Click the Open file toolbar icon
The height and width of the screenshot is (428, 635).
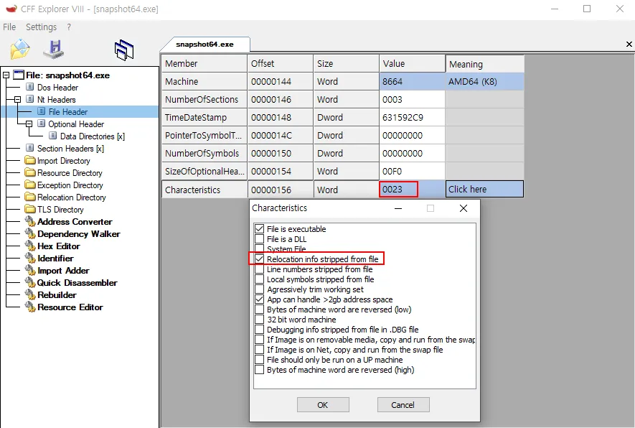pyautogui.click(x=20, y=50)
